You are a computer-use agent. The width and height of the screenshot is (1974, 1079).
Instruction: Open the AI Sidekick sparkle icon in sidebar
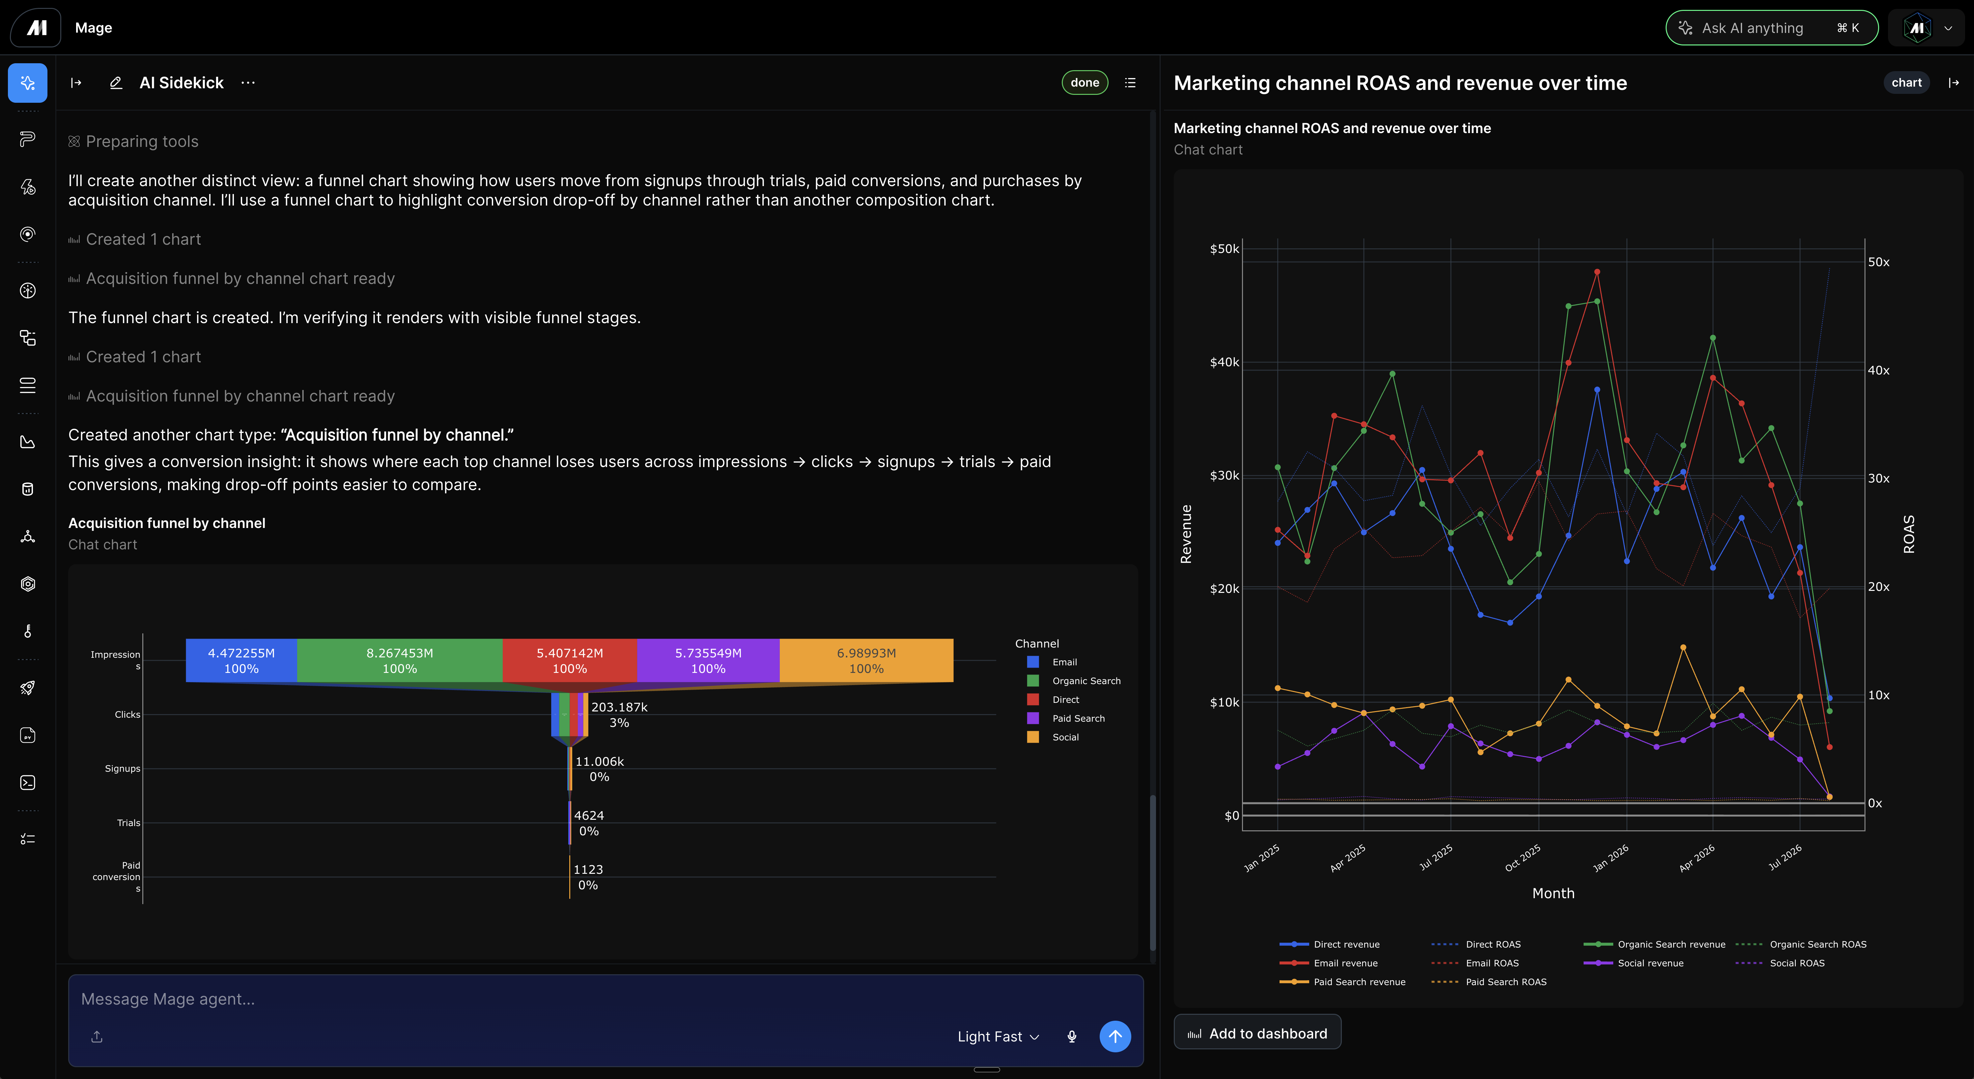click(x=28, y=83)
